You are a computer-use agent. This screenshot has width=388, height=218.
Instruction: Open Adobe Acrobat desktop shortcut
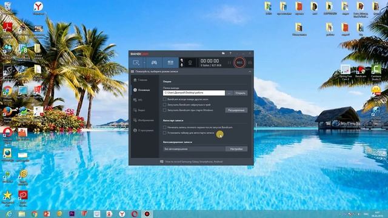coord(7,28)
